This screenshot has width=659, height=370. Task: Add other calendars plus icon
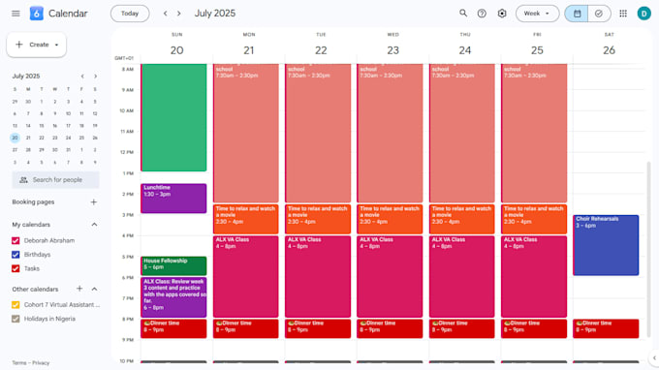(79, 289)
